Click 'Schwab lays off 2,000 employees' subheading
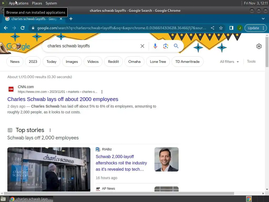 (x=43, y=138)
